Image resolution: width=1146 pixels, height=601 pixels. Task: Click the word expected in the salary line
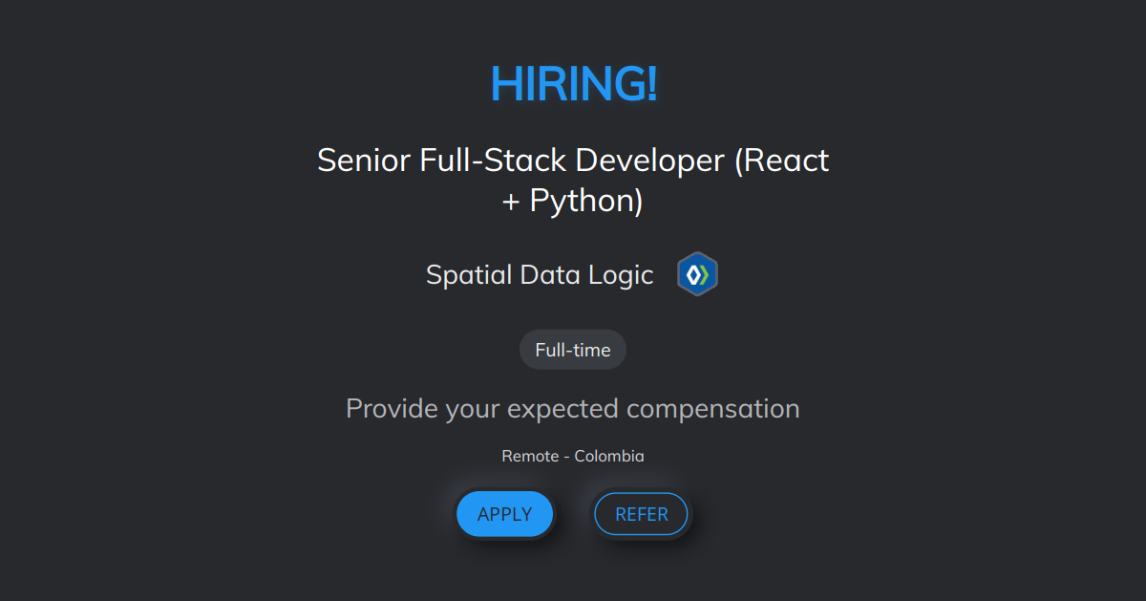[562, 409]
